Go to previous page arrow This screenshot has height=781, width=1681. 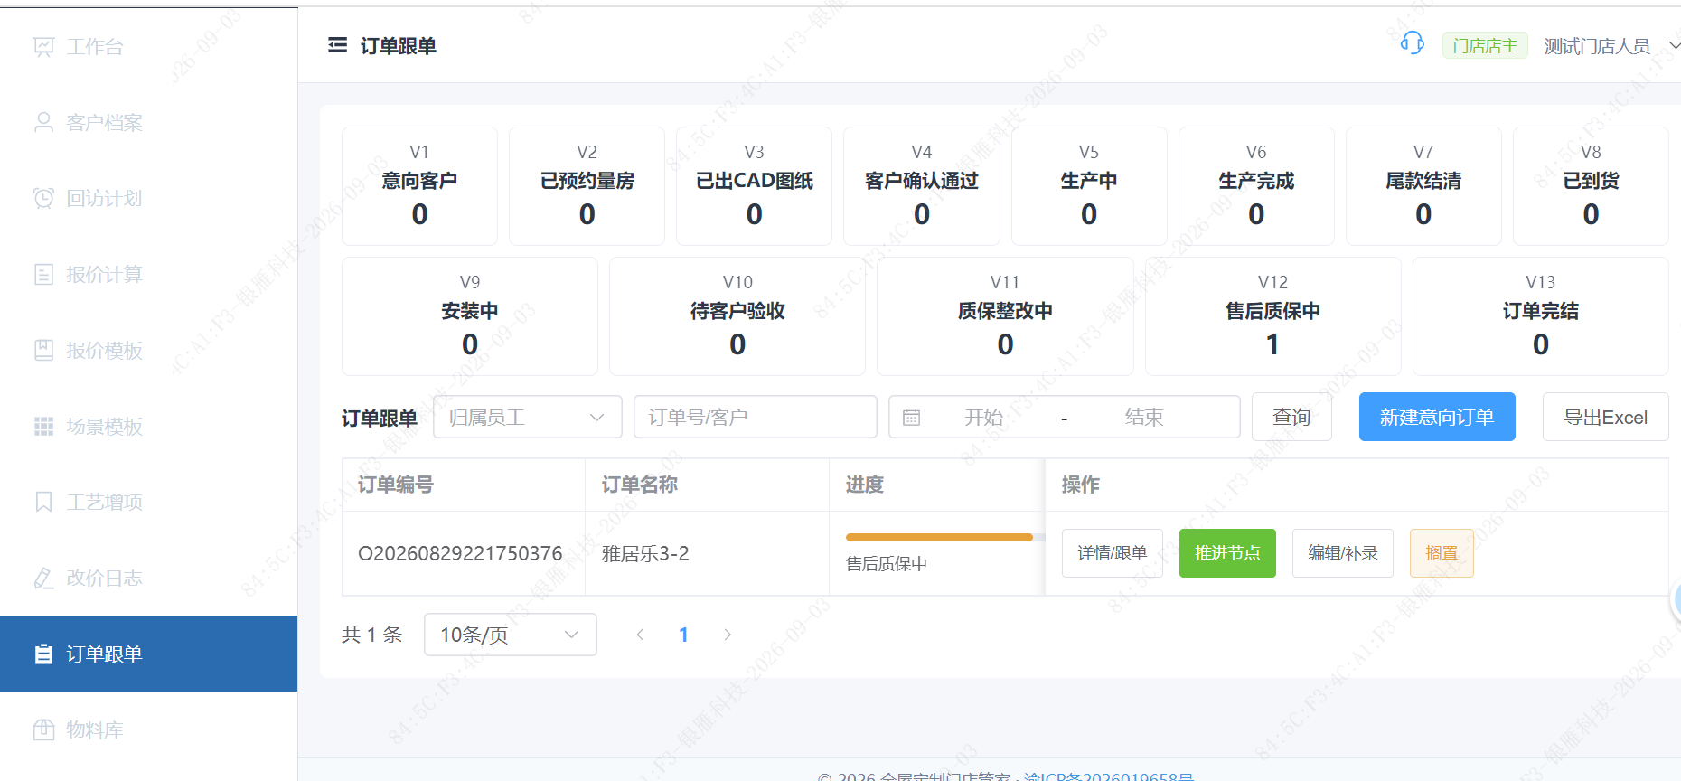640,635
